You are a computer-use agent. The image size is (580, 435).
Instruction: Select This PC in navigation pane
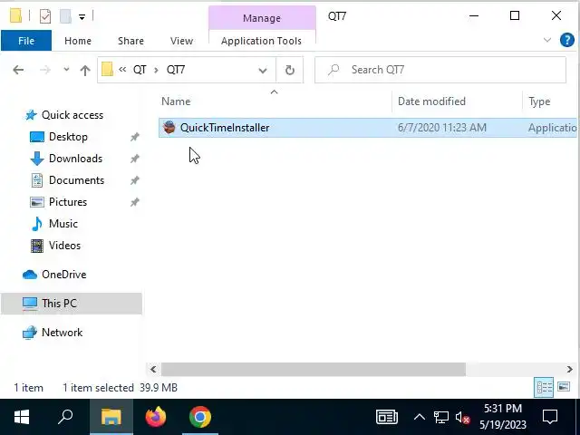coord(72,304)
